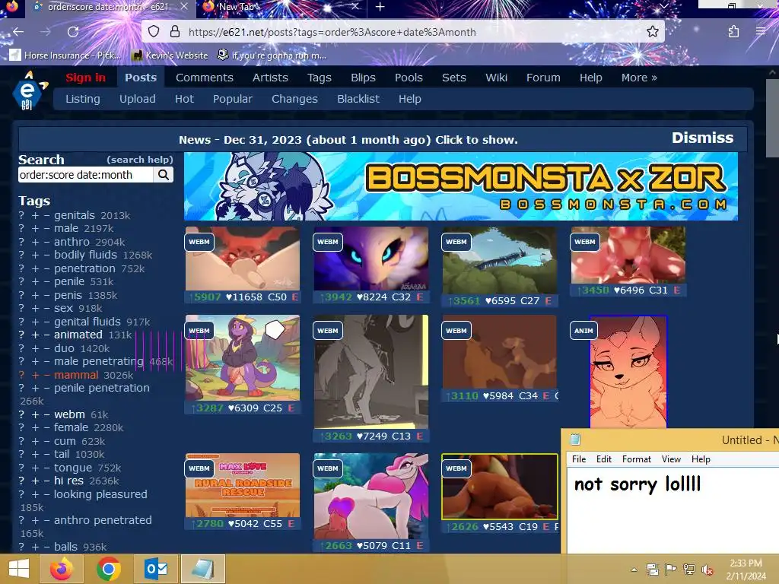779x584 pixels.
Task: Click the site security padlock icon
Action: [174, 32]
